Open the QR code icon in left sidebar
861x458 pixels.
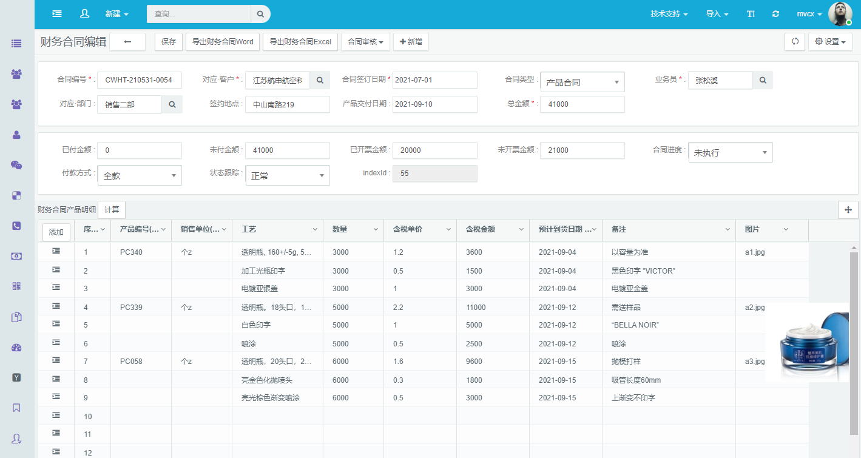click(x=16, y=286)
